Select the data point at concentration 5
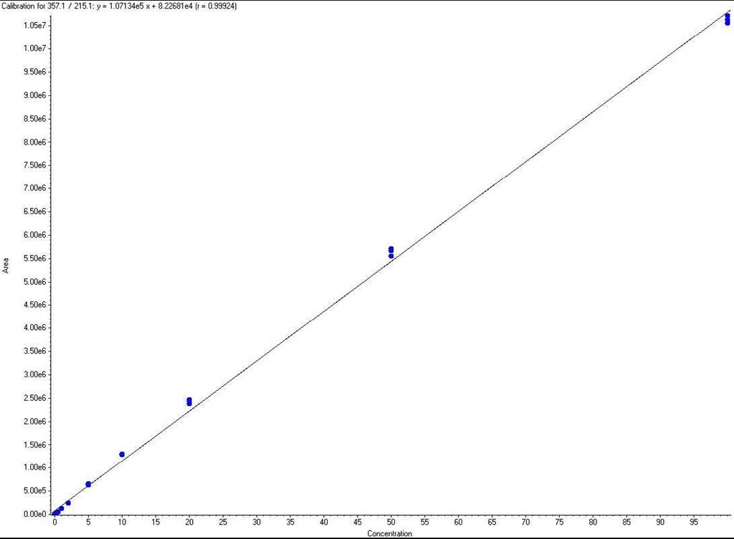 click(88, 485)
